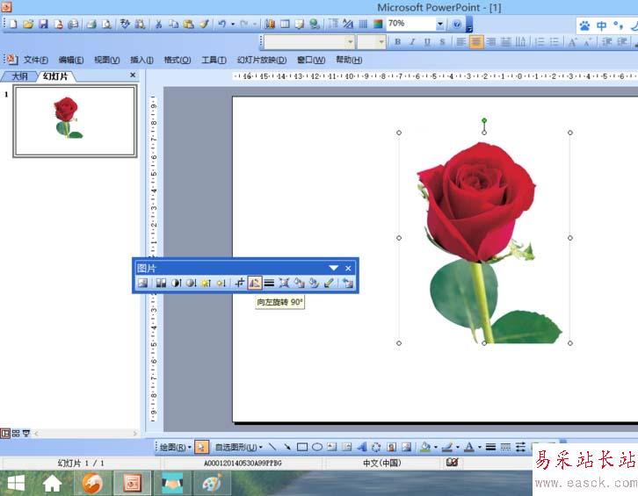Click the Paste clipboard icon
Screen dimensions: 638x496
(188, 24)
